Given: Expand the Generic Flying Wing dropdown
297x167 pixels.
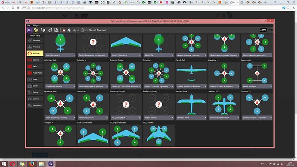Looking at the screenshot, I should (x=126, y=55).
